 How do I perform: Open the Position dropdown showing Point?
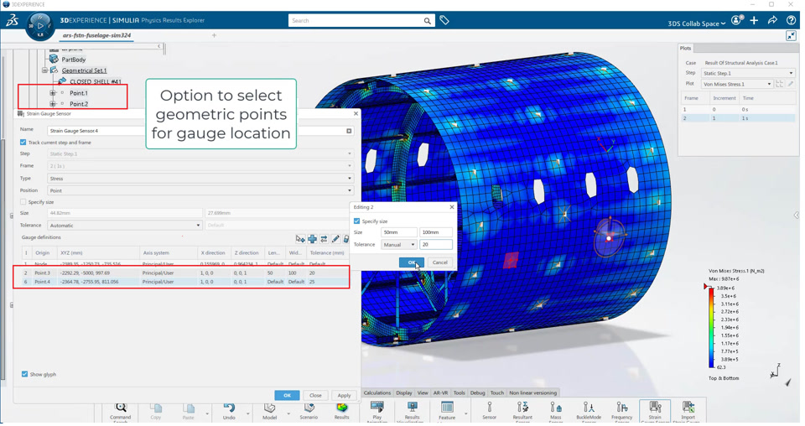click(x=200, y=190)
